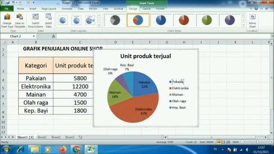The height and width of the screenshot is (154, 274).
Task: Select cell containing 12200
Action: (80, 86)
